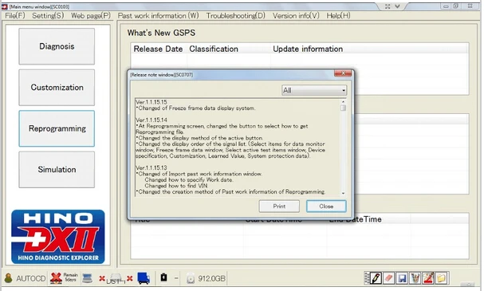
Task: Click the laptop computer status icon
Action: [x=88, y=278]
